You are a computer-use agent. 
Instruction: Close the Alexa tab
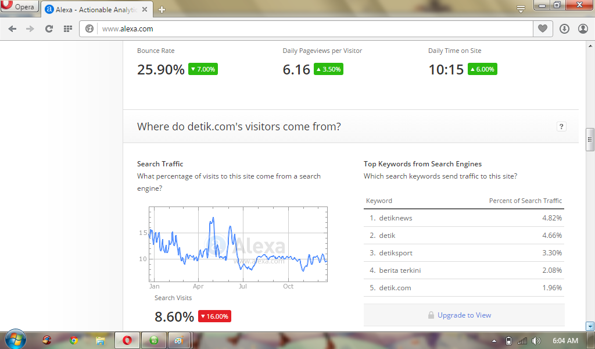pyautogui.click(x=145, y=9)
